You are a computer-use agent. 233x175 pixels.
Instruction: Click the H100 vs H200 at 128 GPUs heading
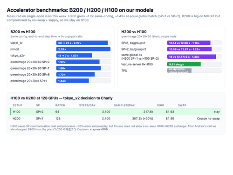62,98
